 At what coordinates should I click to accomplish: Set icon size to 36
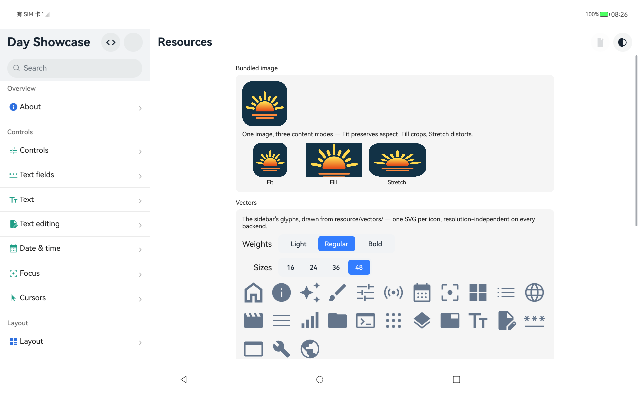pos(336,267)
